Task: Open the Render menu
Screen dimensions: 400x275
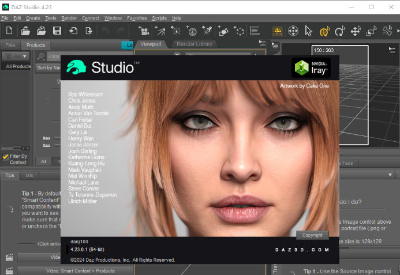Action: point(69,18)
